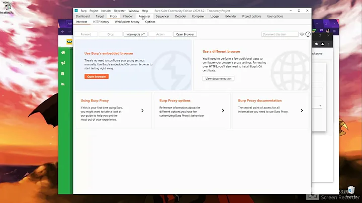Click the arrow on Using Burp Proxy card

[x=142, y=111]
